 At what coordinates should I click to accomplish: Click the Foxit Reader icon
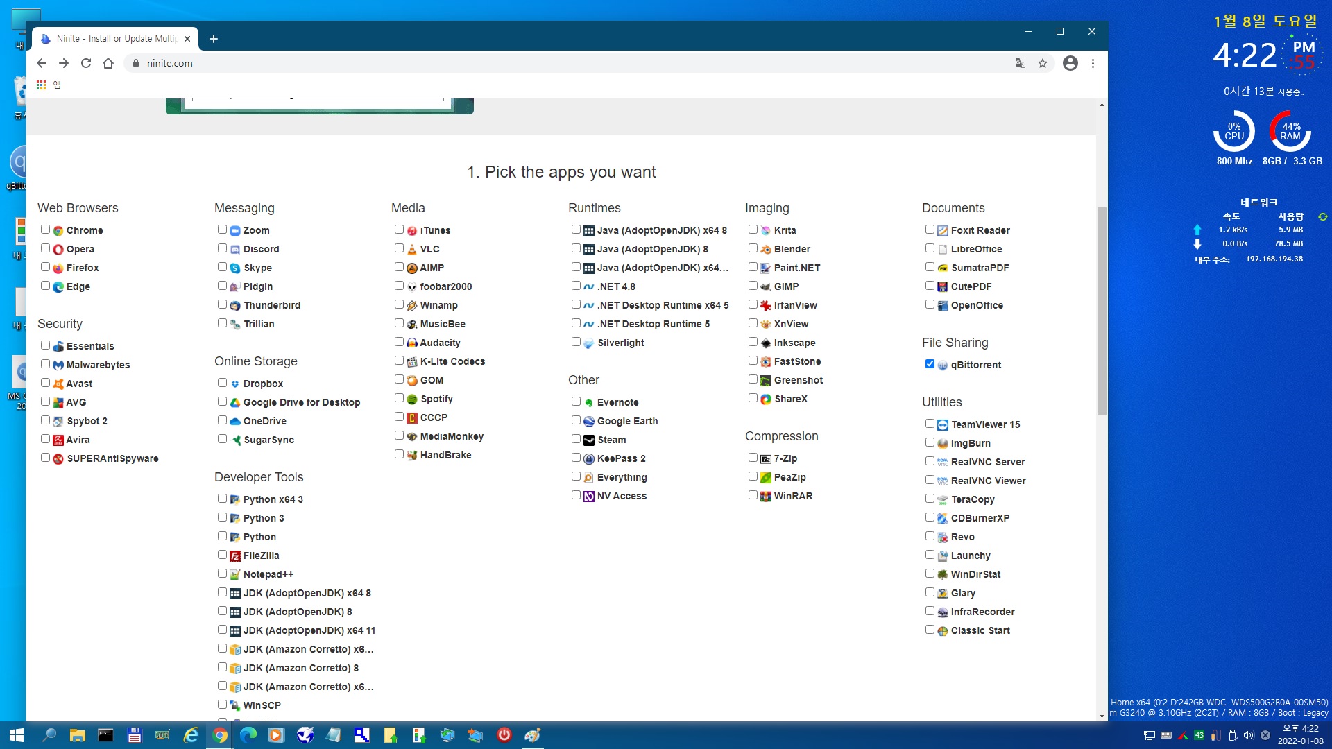pyautogui.click(x=943, y=230)
